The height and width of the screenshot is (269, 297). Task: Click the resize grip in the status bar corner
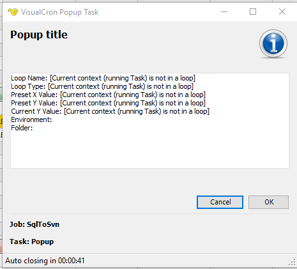292,262
